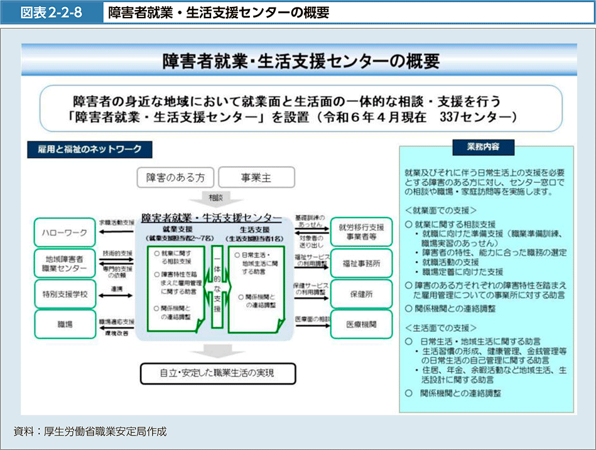Viewport: 596px width, 450px height.
Task: Click the 業務内容 heading label
Action: click(483, 148)
